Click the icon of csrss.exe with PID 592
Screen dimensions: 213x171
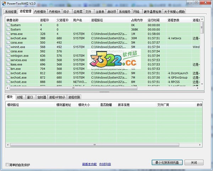tap(8, 51)
